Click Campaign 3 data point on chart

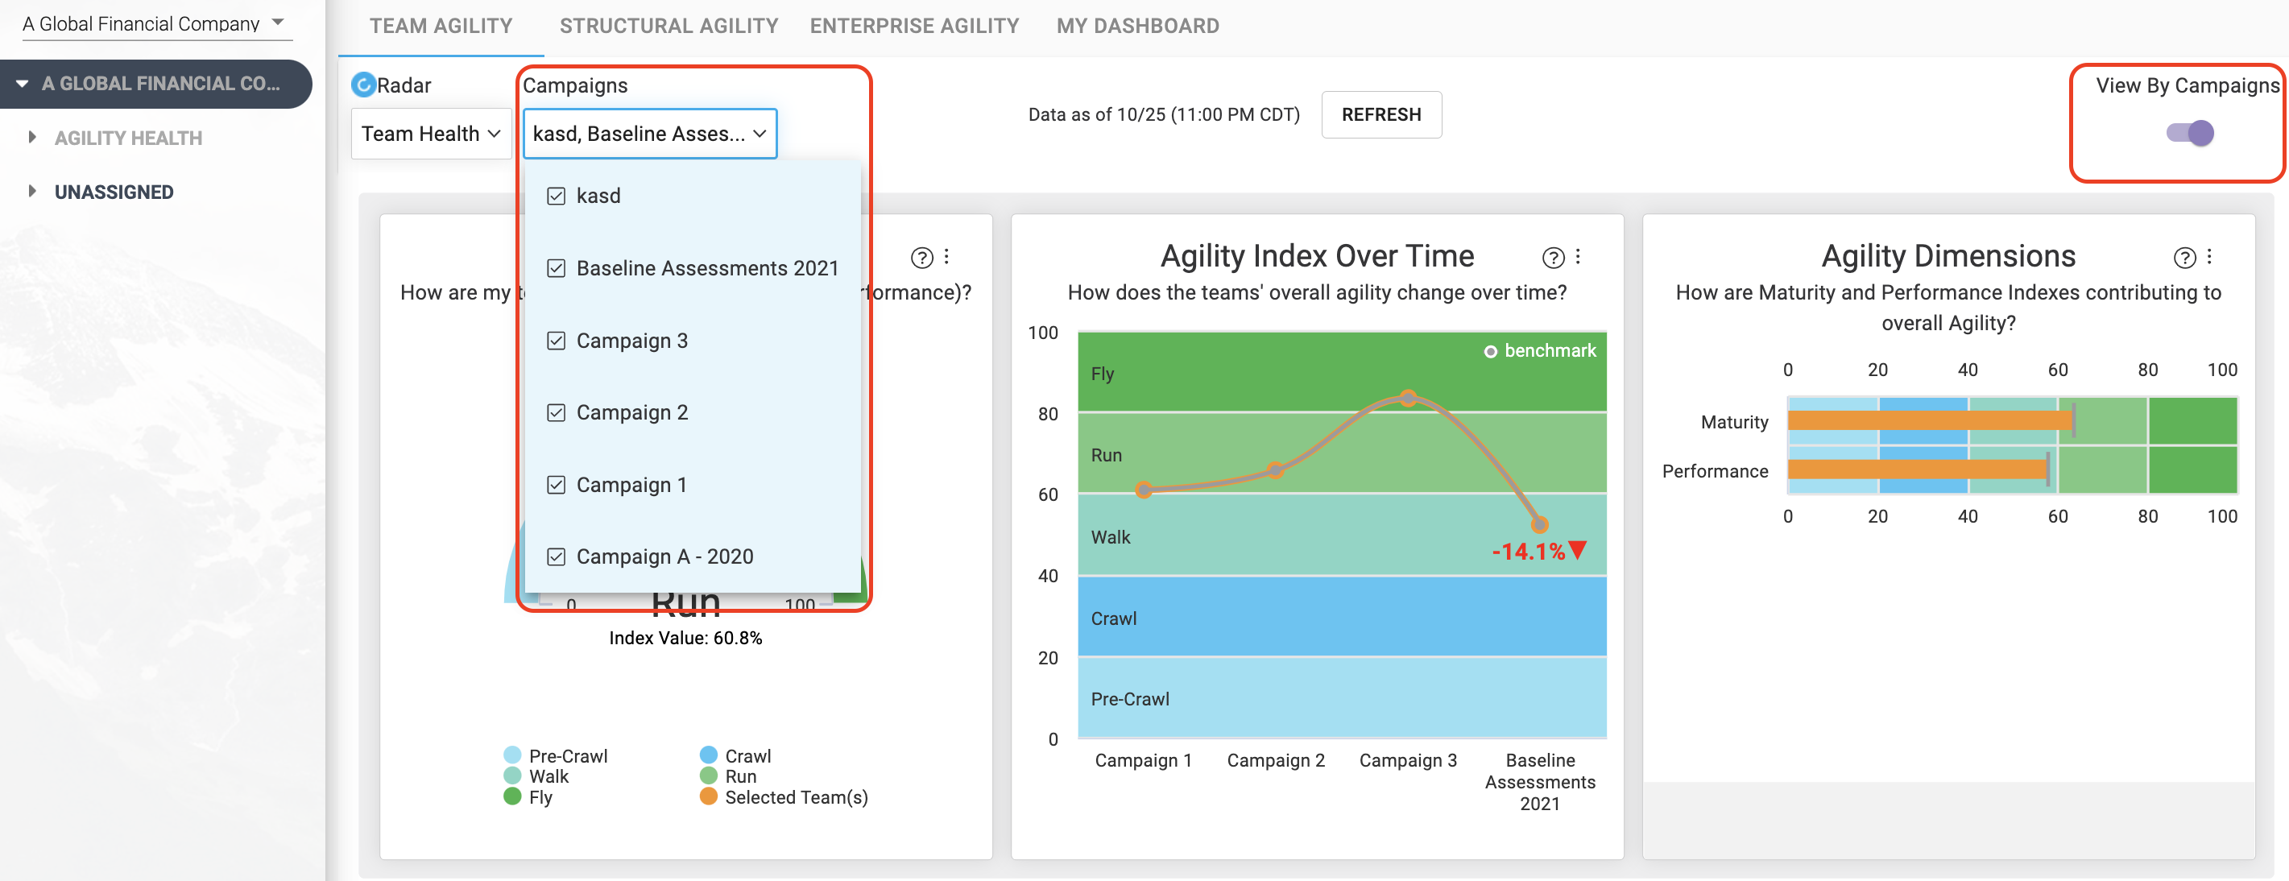(1408, 397)
